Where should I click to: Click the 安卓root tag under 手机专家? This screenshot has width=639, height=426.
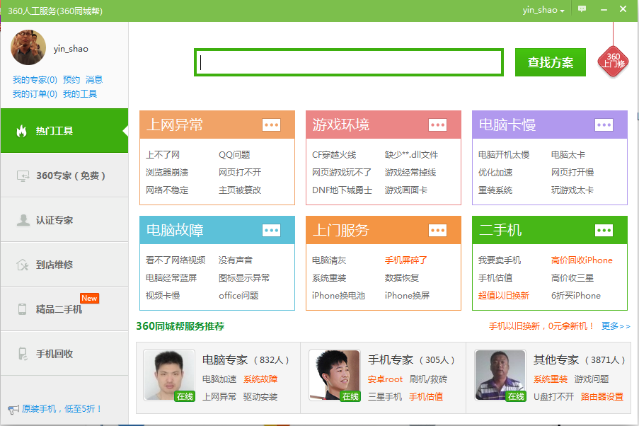385,379
